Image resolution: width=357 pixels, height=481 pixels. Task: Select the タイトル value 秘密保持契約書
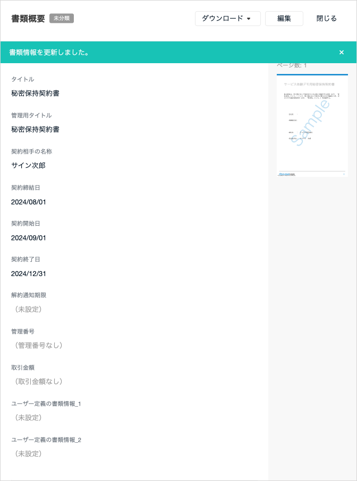[x=35, y=93]
